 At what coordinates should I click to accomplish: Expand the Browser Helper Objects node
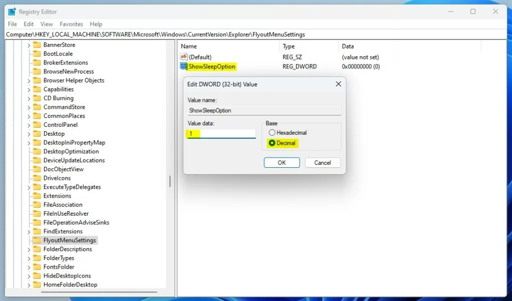[x=28, y=80]
